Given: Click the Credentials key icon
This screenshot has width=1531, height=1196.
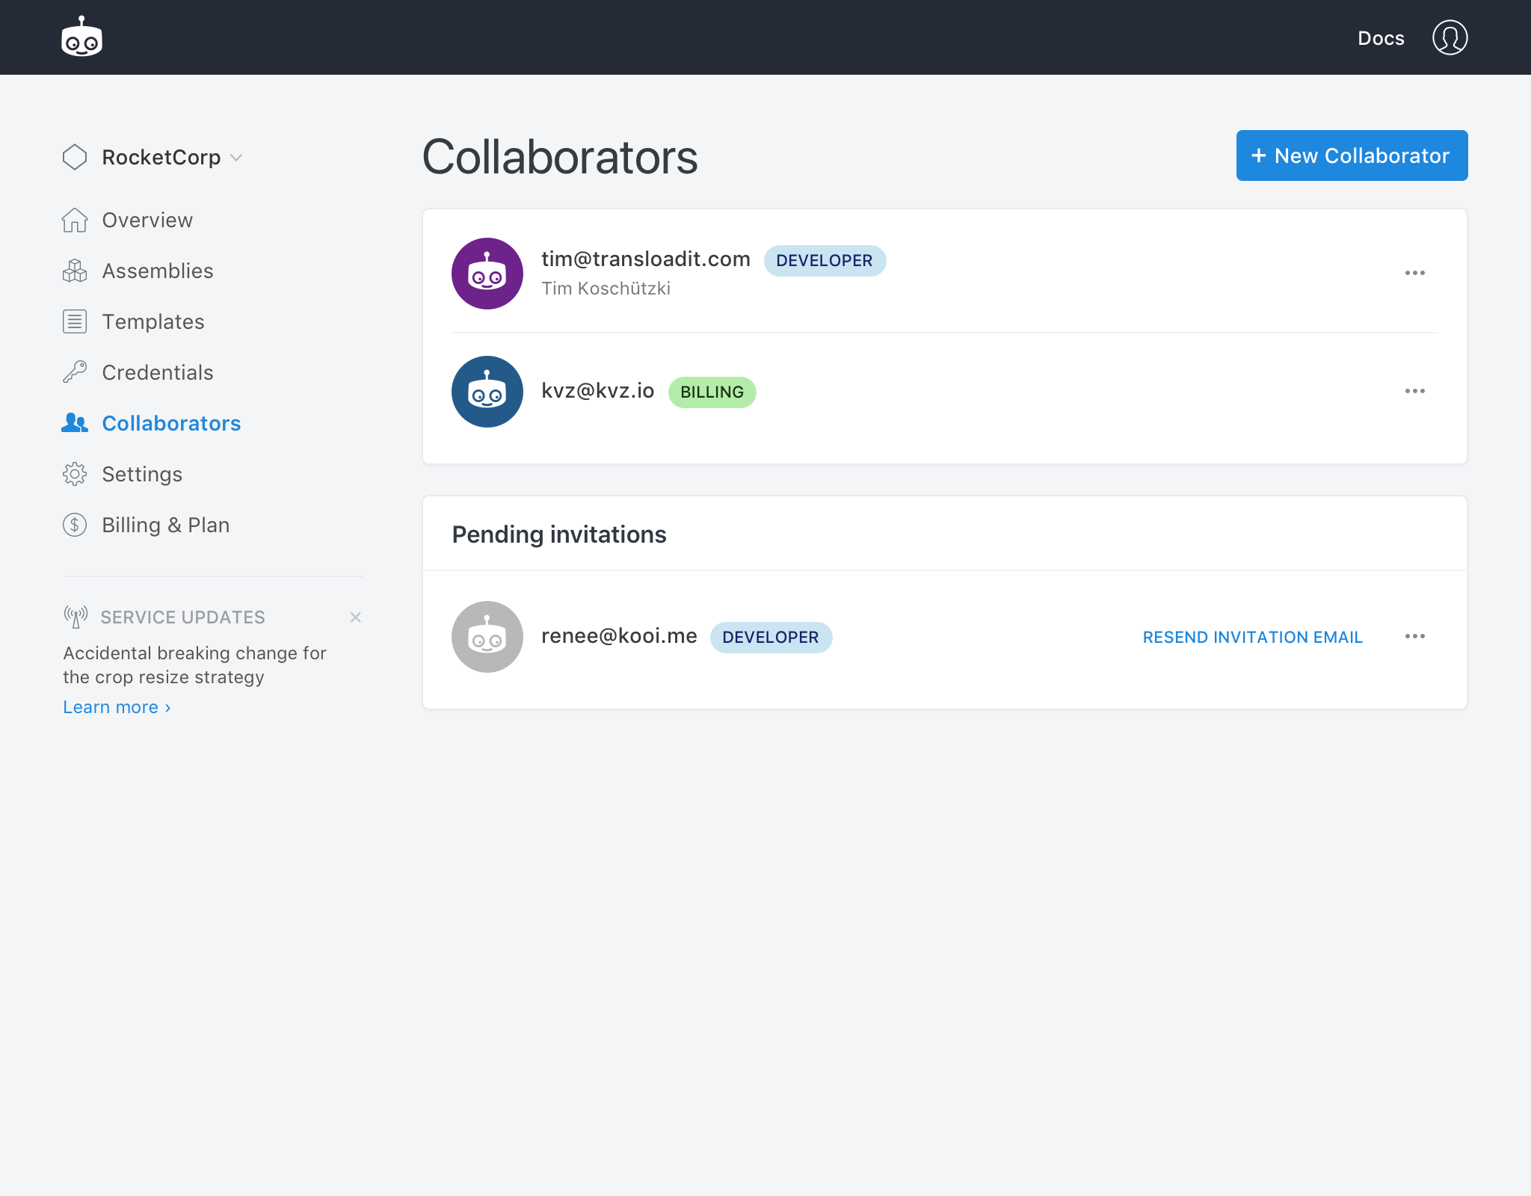Looking at the screenshot, I should point(75,372).
